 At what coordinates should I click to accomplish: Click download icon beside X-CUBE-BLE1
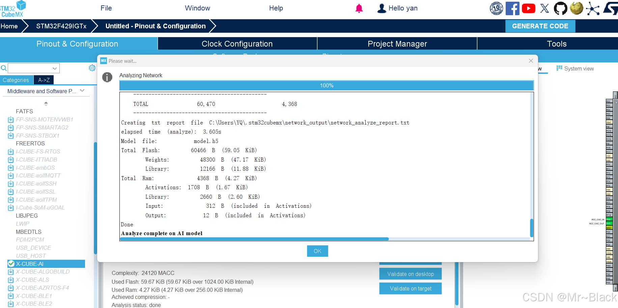[x=11, y=296]
